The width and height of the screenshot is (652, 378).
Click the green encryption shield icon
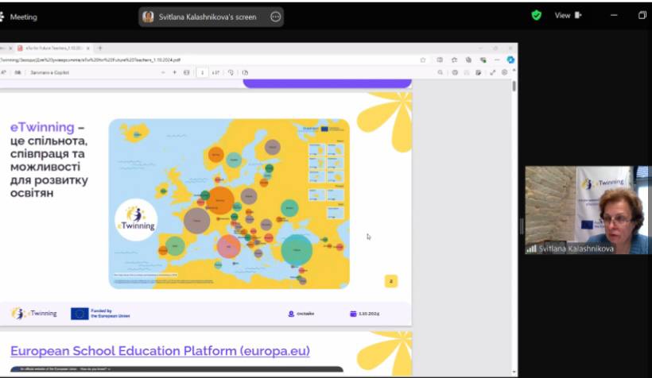[537, 15]
